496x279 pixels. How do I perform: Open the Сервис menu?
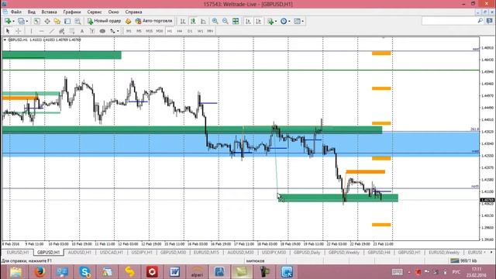pos(95,12)
